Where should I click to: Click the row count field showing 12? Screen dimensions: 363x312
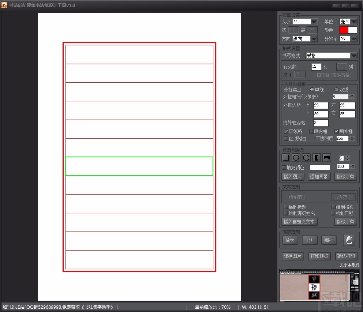click(x=316, y=67)
